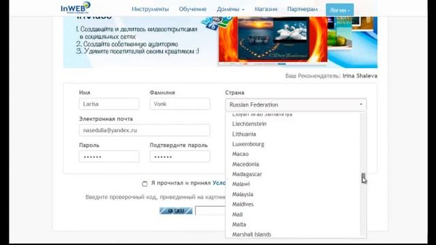Select Macao from the country list

[293, 154]
